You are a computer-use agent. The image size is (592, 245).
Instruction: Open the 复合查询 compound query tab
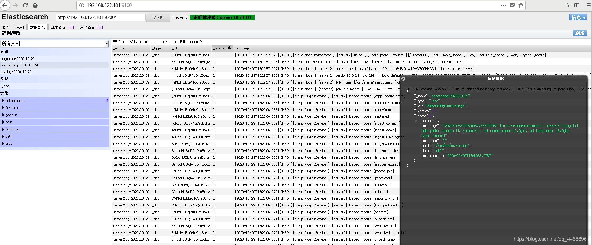88,28
